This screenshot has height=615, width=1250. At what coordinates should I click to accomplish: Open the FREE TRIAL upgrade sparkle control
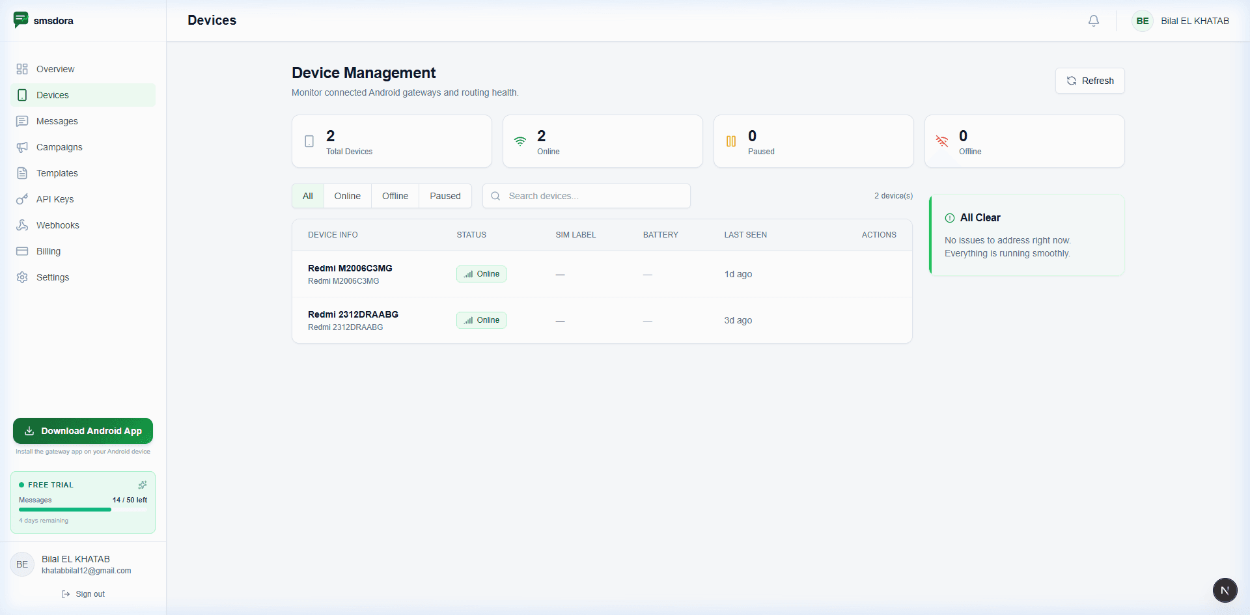click(143, 485)
